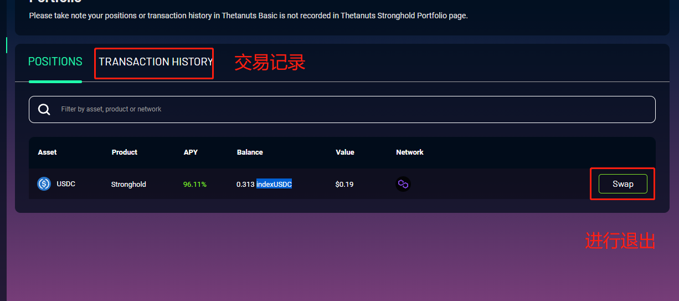Focus the filter by asset input field
This screenshot has width=679, height=301.
click(x=342, y=109)
